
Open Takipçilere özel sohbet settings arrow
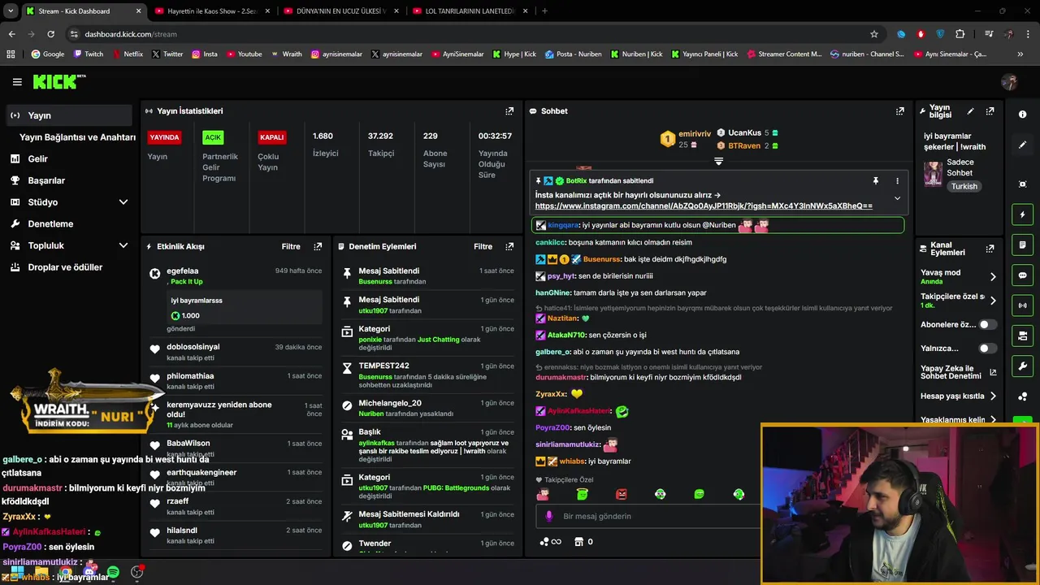993,301
